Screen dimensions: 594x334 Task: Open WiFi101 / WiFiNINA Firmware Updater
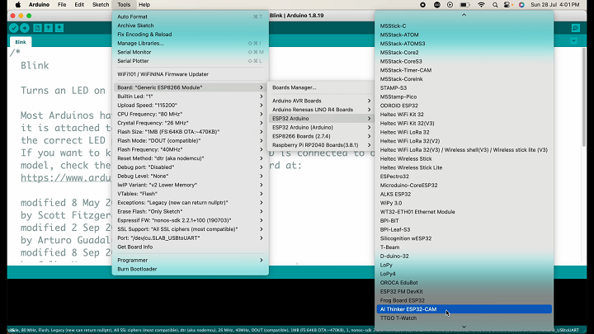click(191, 74)
